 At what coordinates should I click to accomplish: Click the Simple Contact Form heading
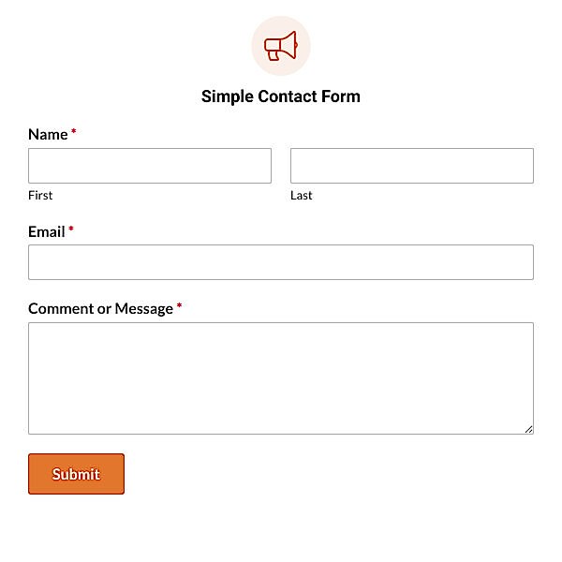pyautogui.click(x=281, y=96)
